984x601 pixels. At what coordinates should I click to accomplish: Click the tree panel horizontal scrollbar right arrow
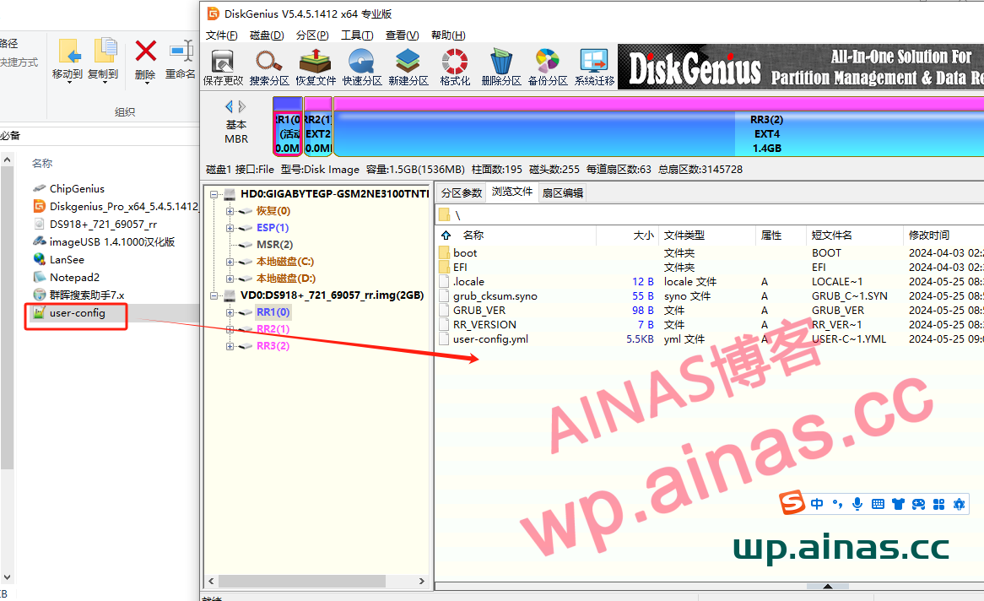(422, 582)
